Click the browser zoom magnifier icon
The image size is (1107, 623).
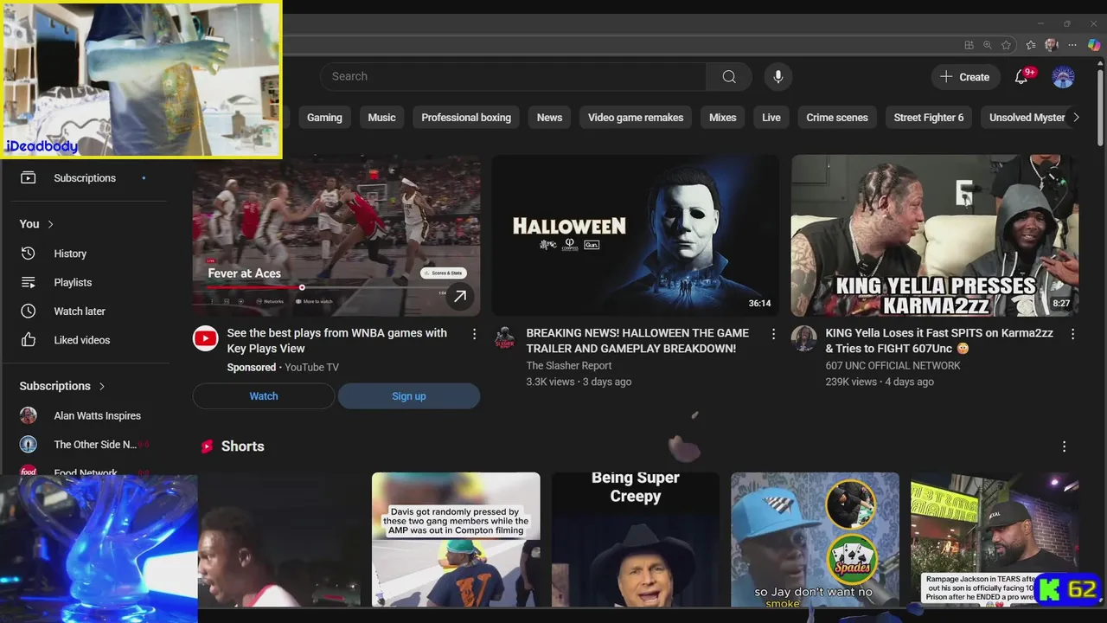[x=987, y=45]
